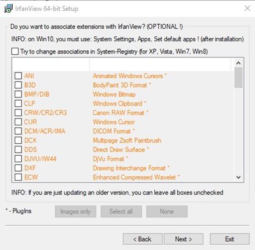
Task: Check the B3D extension box
Action: [18, 85]
